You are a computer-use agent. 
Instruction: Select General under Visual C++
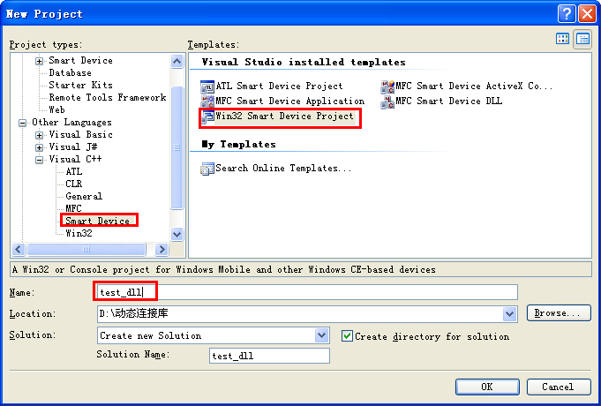(84, 196)
